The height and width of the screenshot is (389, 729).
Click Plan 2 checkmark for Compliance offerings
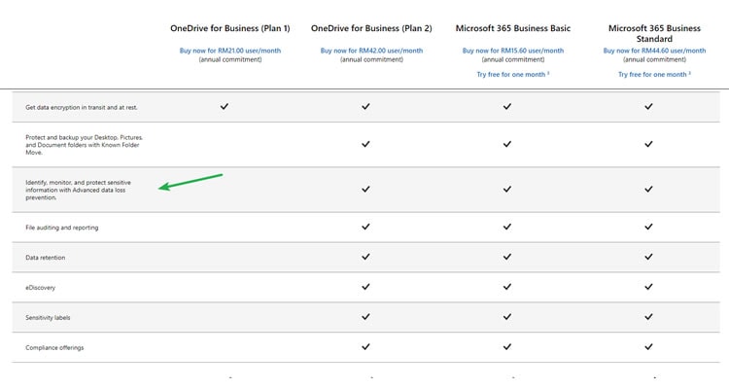[x=365, y=346]
